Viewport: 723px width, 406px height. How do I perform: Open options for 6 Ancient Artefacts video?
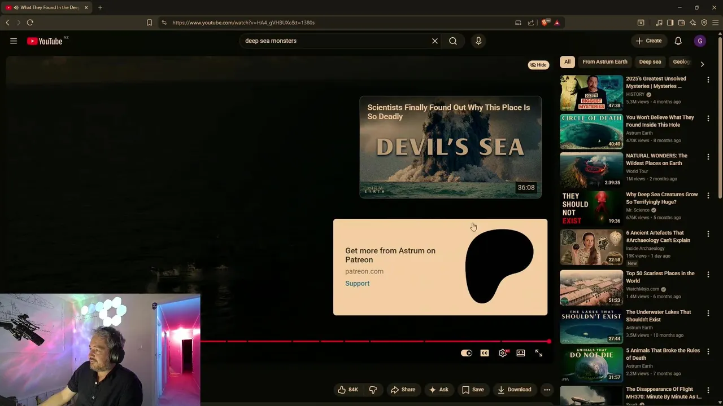click(x=708, y=234)
